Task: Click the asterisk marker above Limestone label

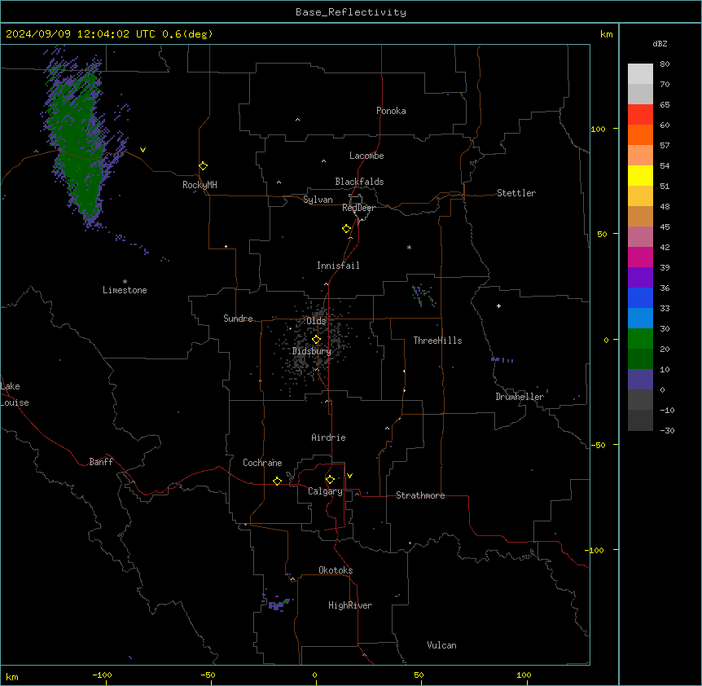Action: (x=125, y=282)
